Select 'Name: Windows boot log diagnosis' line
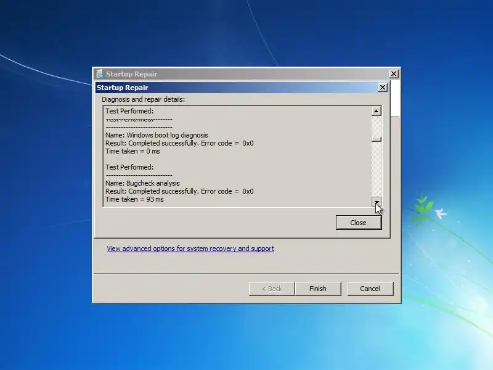Screen dimensions: 493x370 tap(157, 135)
